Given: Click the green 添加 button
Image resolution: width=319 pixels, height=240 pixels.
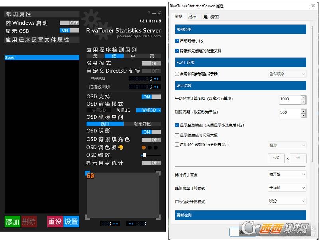Looking at the screenshot, I should click(12, 222).
